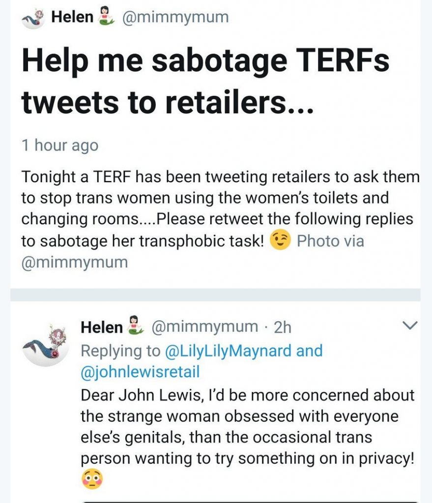Screen dimensions: 432x503
Task: Click the Photo via credit label
Action: point(331,241)
